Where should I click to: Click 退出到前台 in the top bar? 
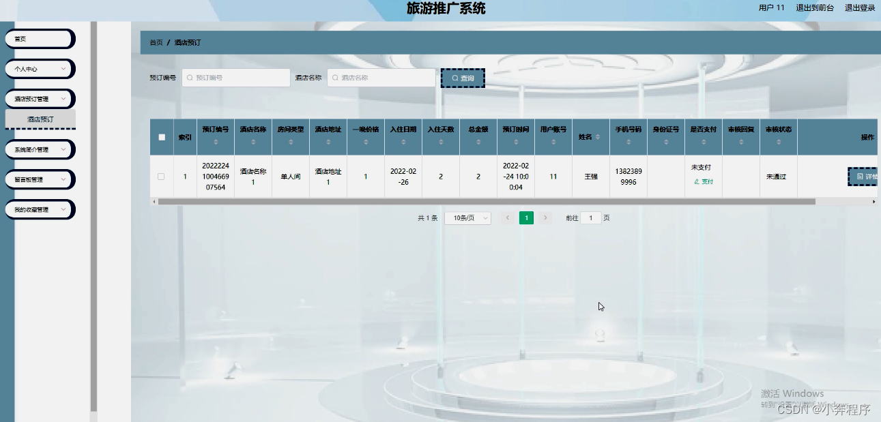pos(815,8)
